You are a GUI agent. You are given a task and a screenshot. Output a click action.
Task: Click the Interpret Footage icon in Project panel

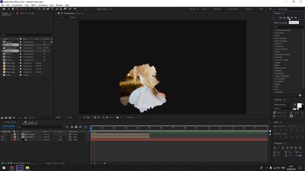pyautogui.click(x=2, y=118)
